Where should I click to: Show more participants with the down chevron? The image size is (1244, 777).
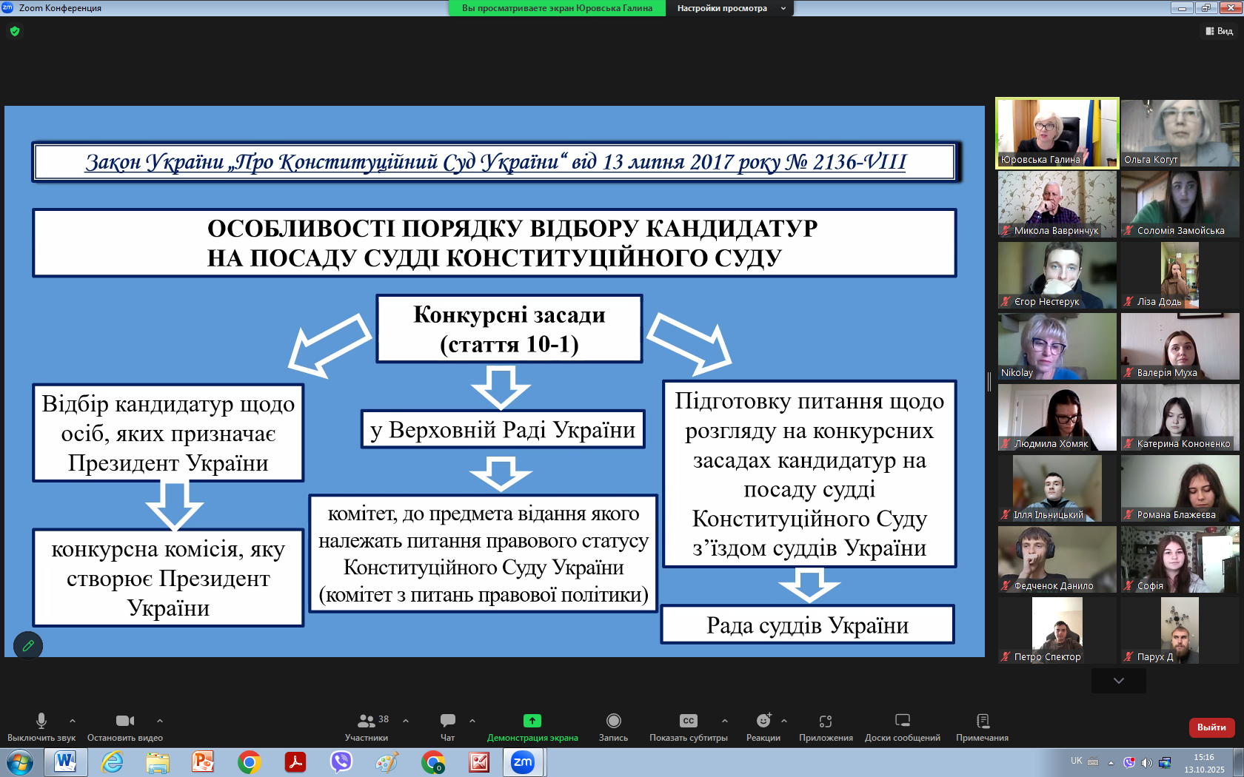click(x=1118, y=681)
